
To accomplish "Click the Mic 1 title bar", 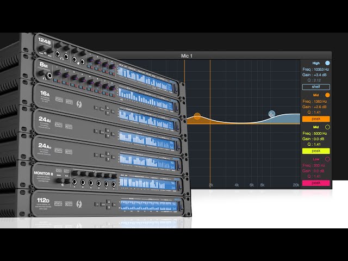I will tap(187, 55).
